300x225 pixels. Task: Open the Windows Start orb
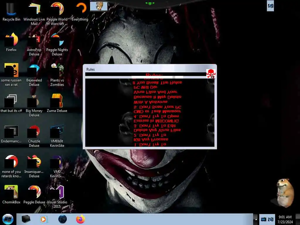[8, 219]
